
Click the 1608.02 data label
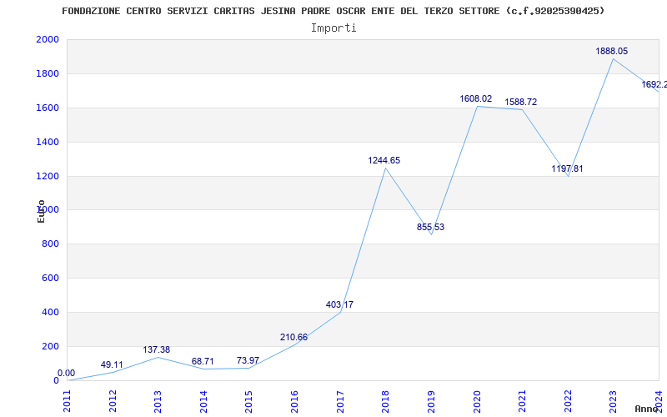coord(475,98)
